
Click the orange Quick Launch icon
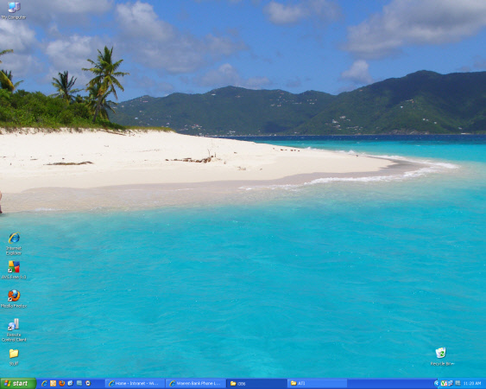[53, 384]
